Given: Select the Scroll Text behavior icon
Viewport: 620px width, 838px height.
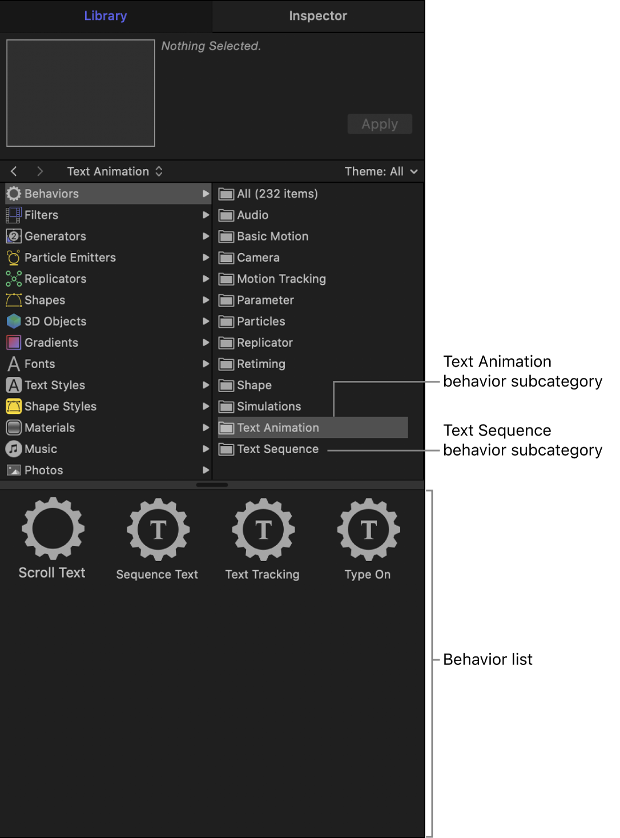Looking at the screenshot, I should click(x=52, y=529).
